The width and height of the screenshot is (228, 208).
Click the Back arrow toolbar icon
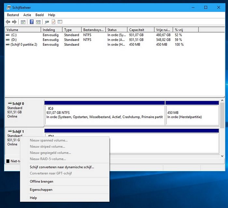click(8, 22)
